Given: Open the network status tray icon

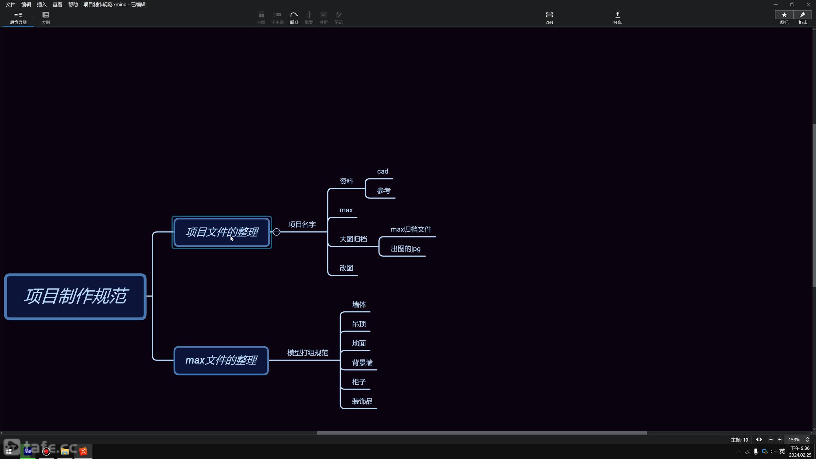Looking at the screenshot, I should pos(747,451).
